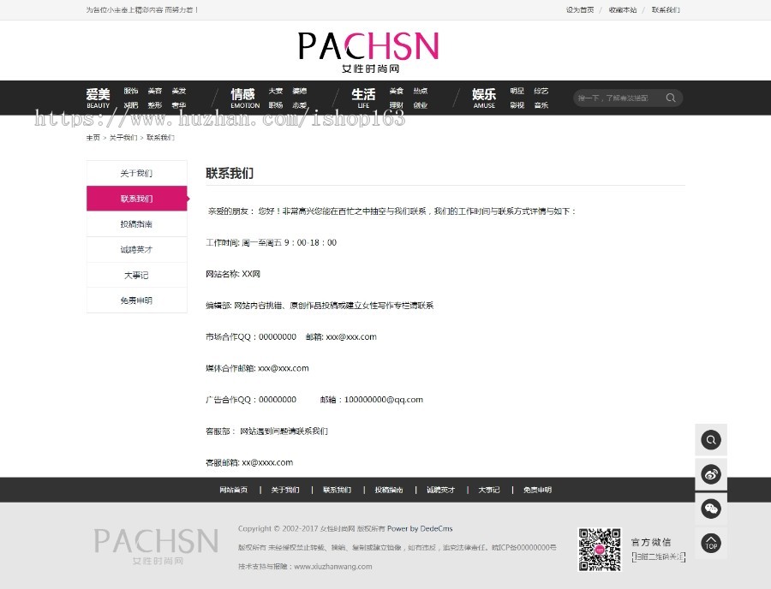Screen dimensions: 771x589
Task: Click 设为首页 in the top bar
Action: (x=579, y=9)
